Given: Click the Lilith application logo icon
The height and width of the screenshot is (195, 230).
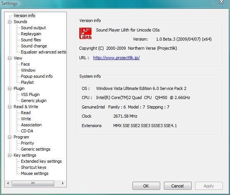Looking at the screenshot, I should coord(85,33).
